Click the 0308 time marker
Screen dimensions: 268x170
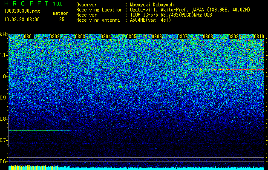coord(208,37)
